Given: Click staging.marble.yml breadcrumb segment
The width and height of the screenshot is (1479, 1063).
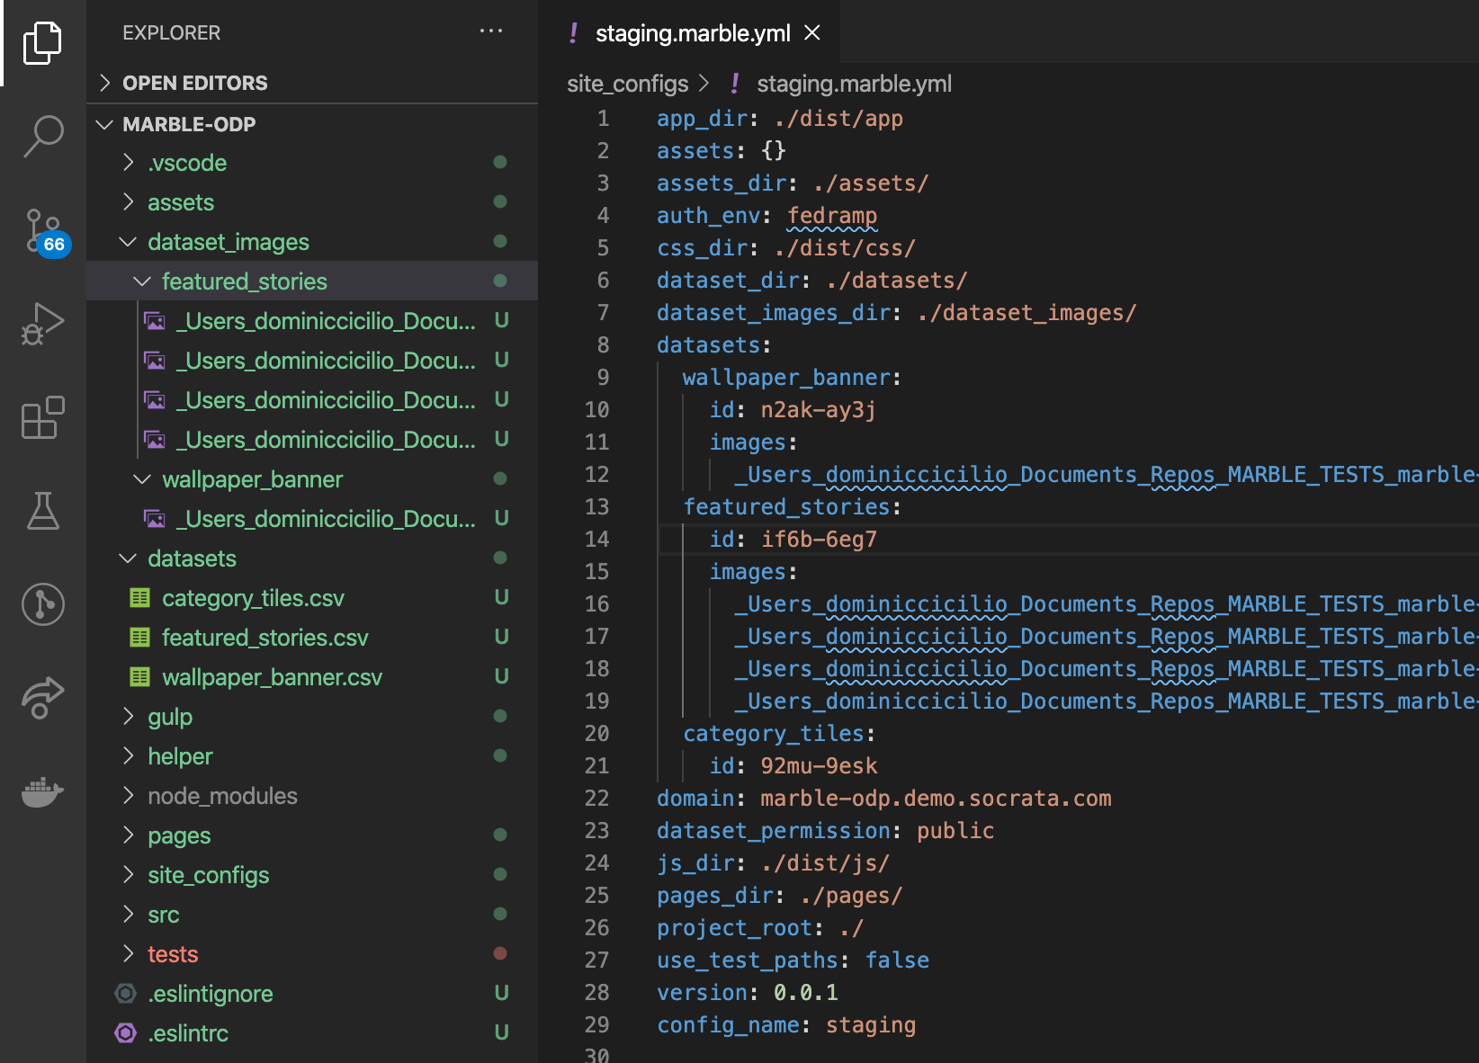Looking at the screenshot, I should pyautogui.click(x=854, y=84).
